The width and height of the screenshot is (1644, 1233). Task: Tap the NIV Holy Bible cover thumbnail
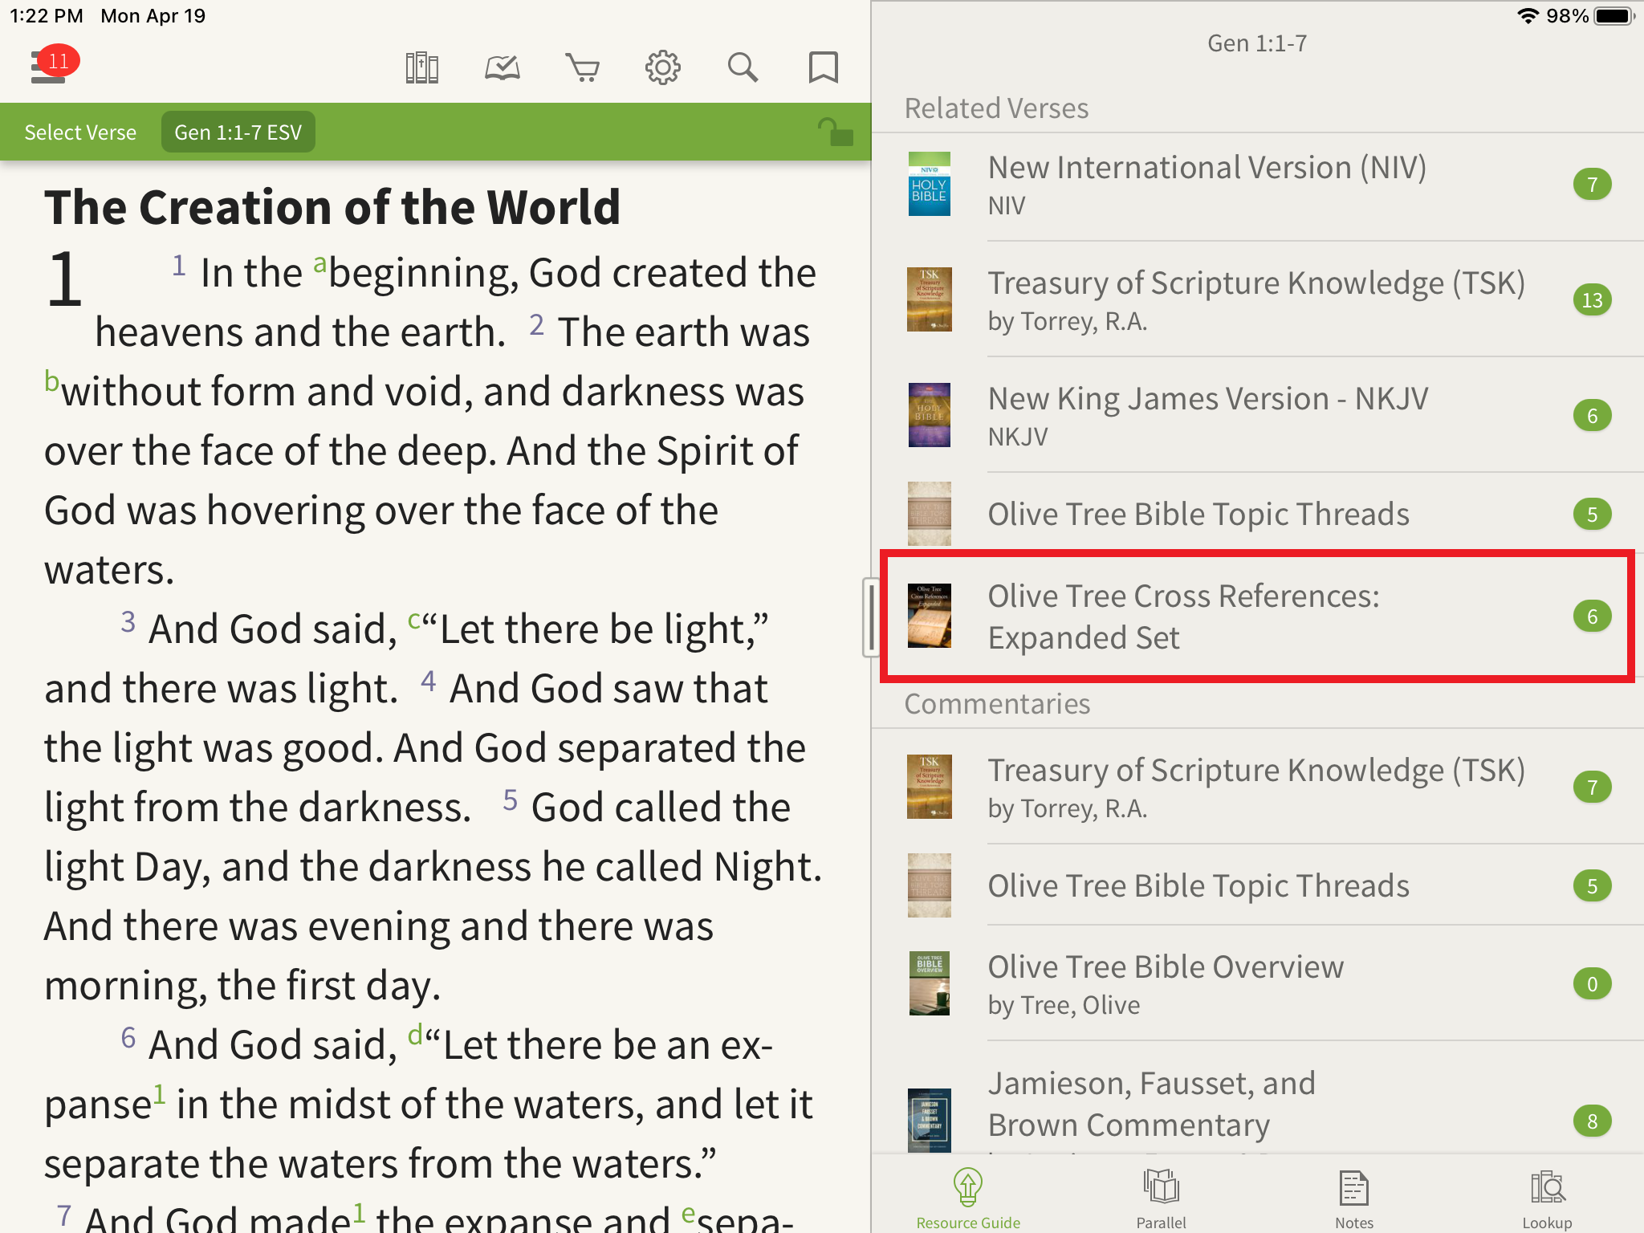point(929,184)
